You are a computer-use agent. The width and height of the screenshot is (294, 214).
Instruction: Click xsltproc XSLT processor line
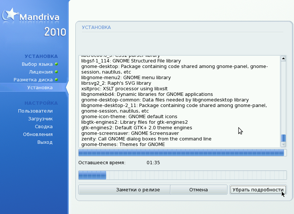click(x=124, y=88)
